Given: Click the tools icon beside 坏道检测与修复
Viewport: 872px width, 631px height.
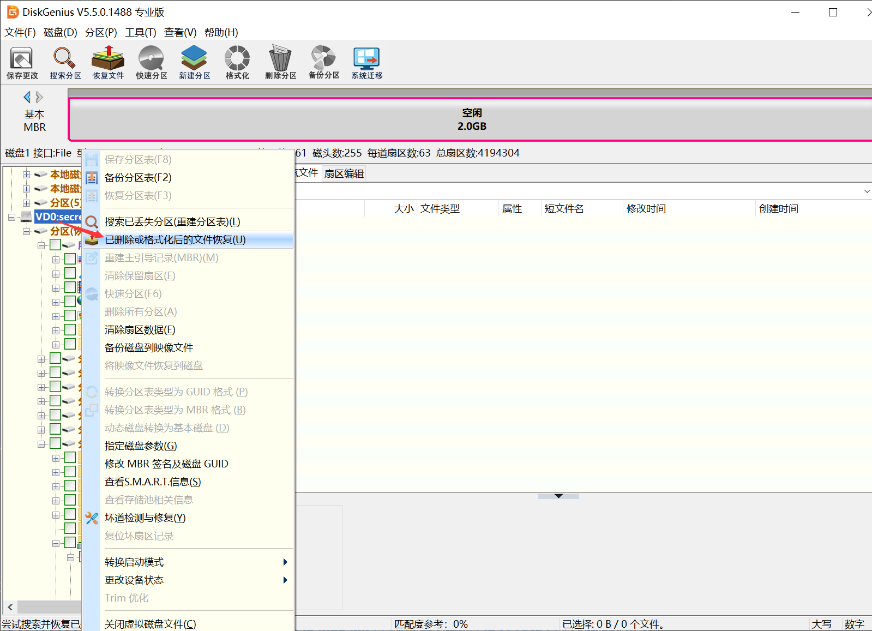Looking at the screenshot, I should [x=92, y=518].
